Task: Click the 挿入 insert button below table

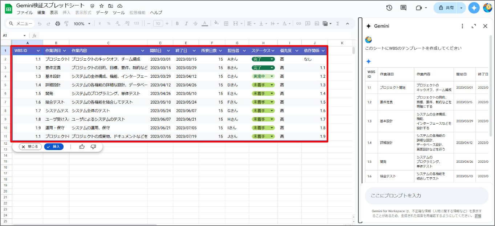Action: (53, 147)
